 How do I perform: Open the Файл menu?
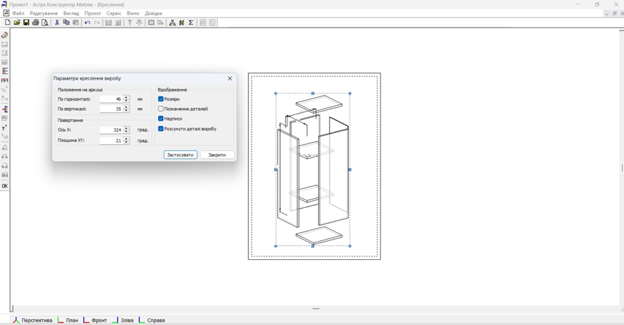18,13
